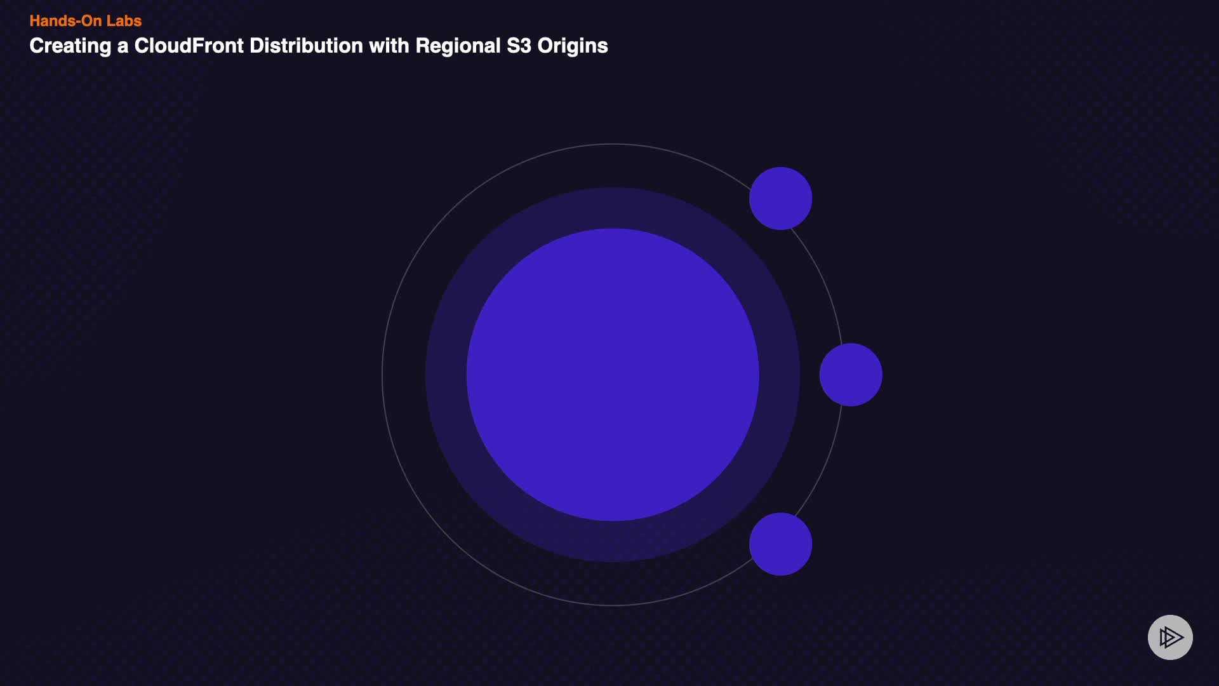Click the word "Regional" in the title
The image size is (1219, 686).
(x=458, y=46)
